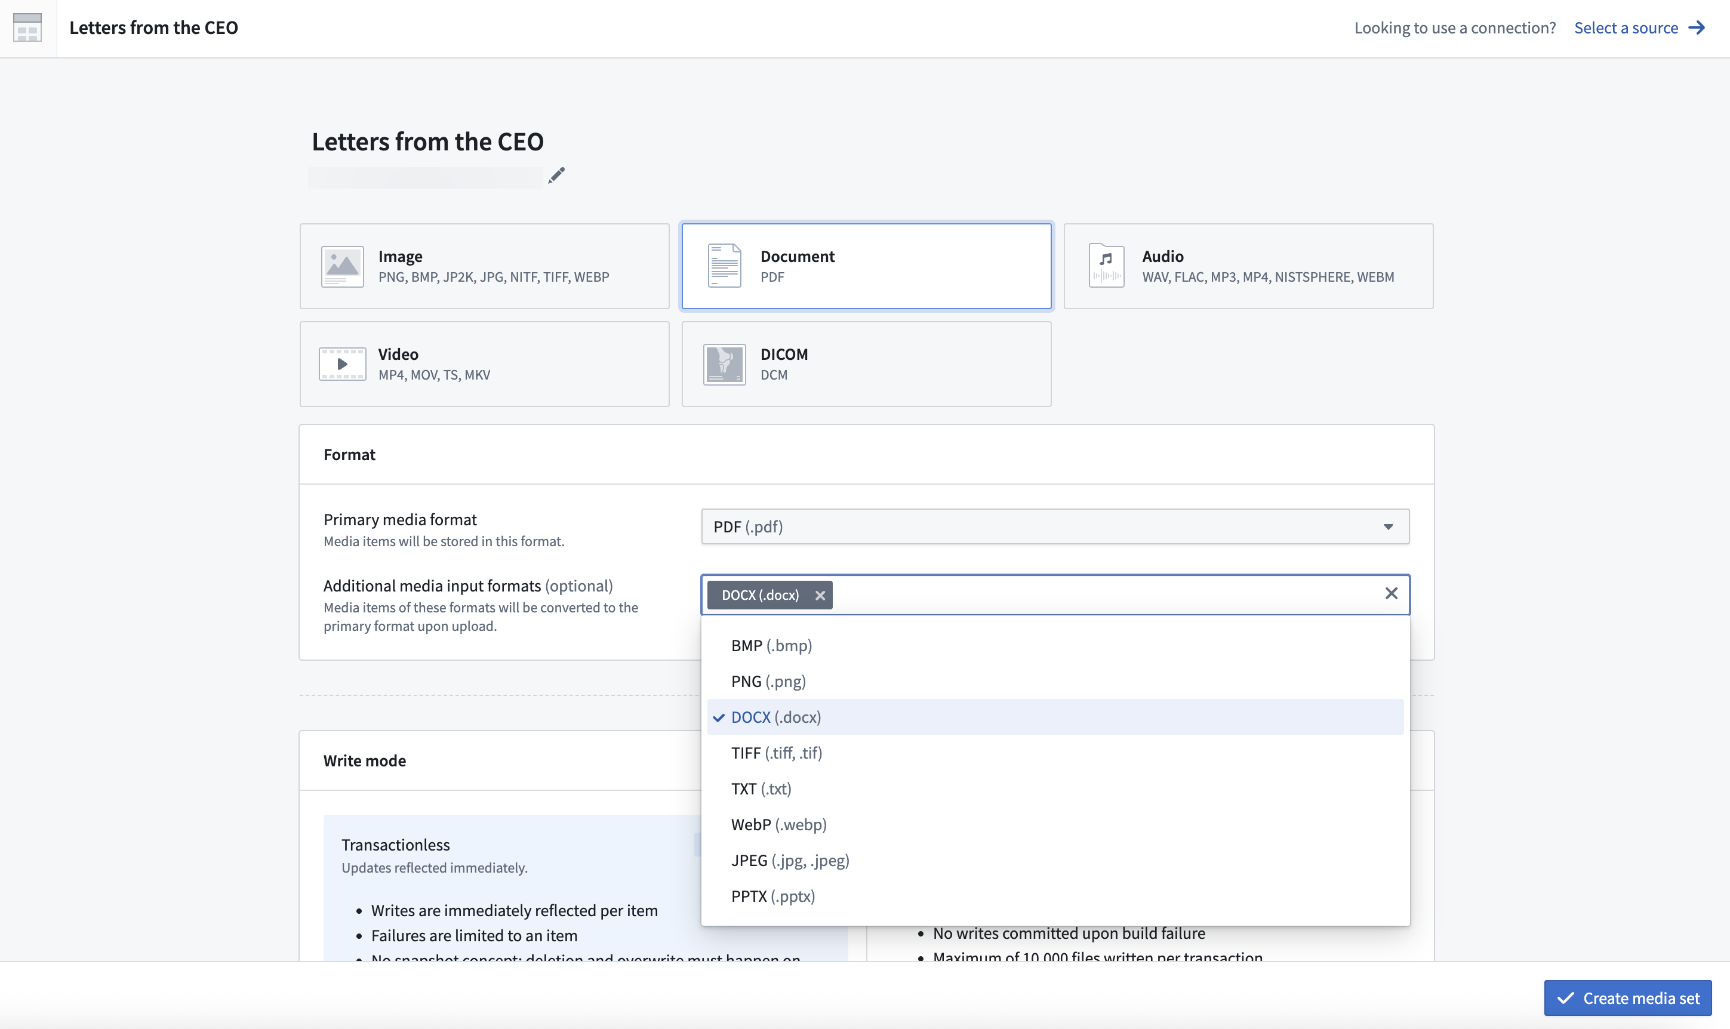Click the arrow icon next to Select a source
Image resolution: width=1730 pixels, height=1029 pixels.
pos(1696,27)
